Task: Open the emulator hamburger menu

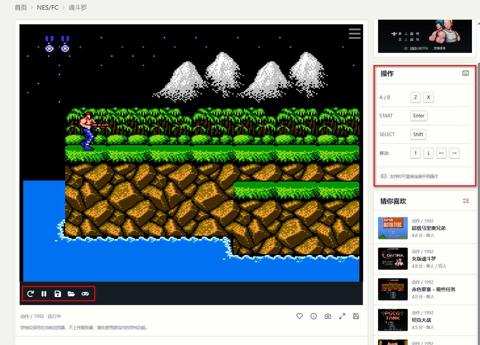Action: click(355, 34)
